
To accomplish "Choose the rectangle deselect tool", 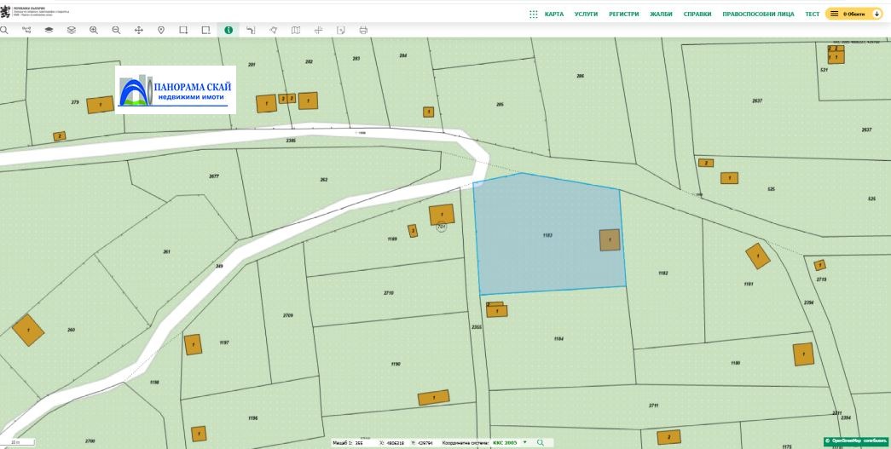I will pyautogui.click(x=205, y=30).
